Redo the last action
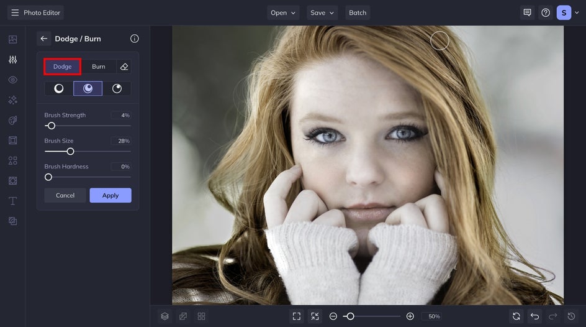Image resolution: width=586 pixels, height=327 pixels. tap(553, 316)
